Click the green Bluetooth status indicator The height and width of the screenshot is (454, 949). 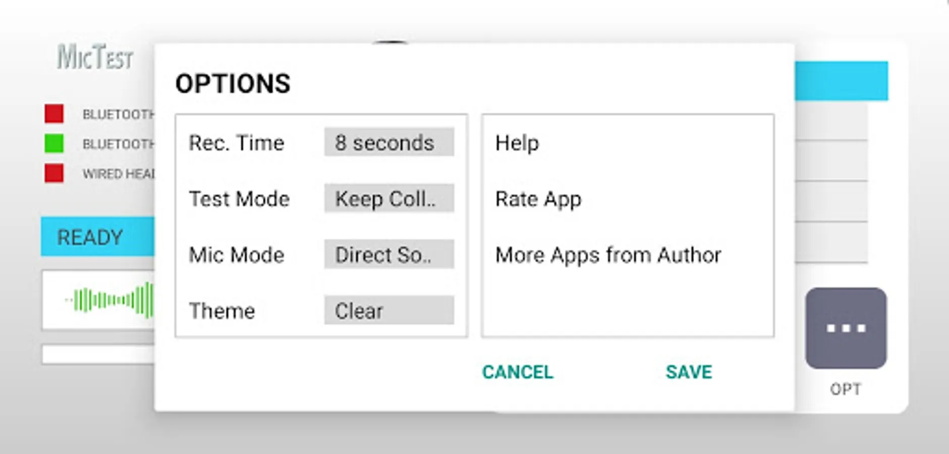point(54,143)
